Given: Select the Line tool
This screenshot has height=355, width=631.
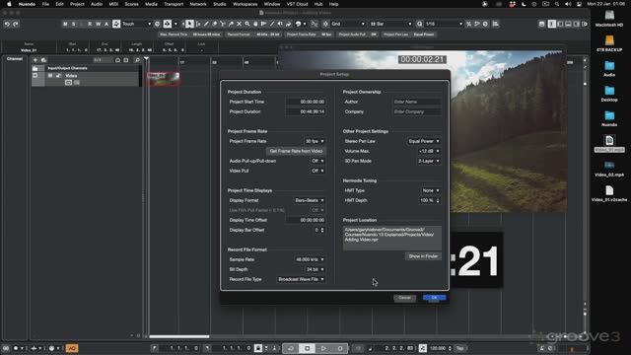Looking at the screenshot, I should pos(272,24).
